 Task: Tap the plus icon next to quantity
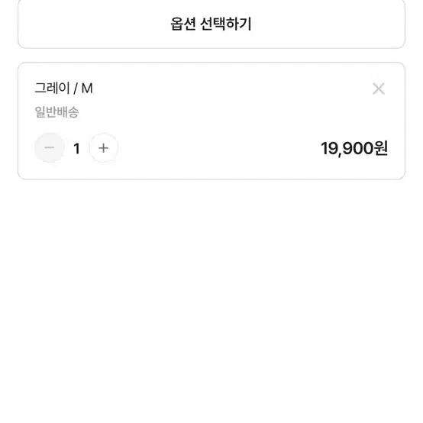(104, 148)
